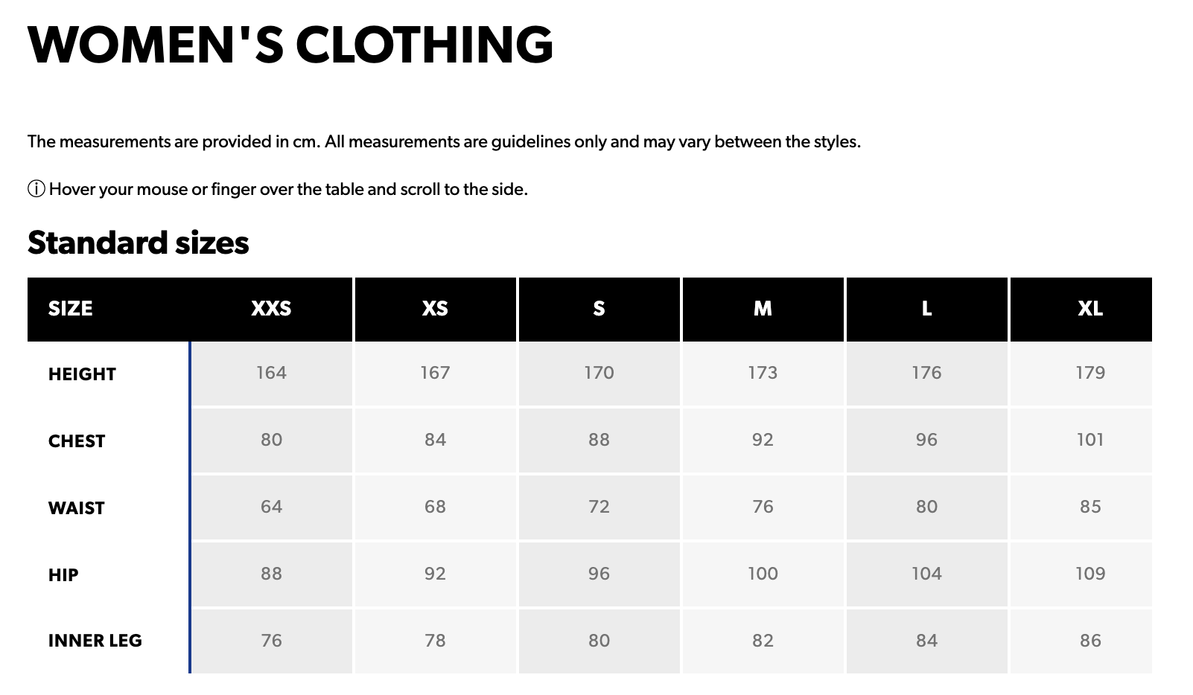
Task: Click the XXS column header
Action: 271,309
